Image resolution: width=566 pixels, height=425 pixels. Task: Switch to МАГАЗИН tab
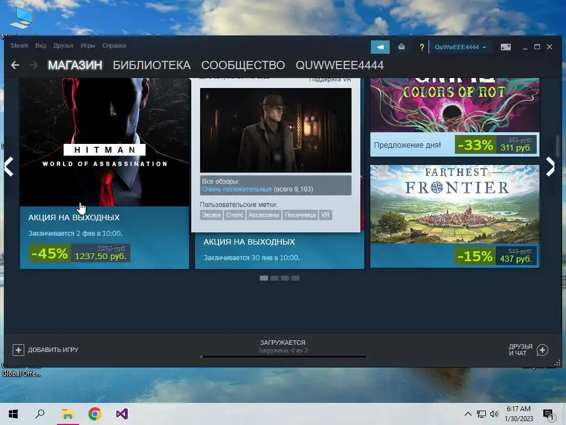[x=75, y=65]
